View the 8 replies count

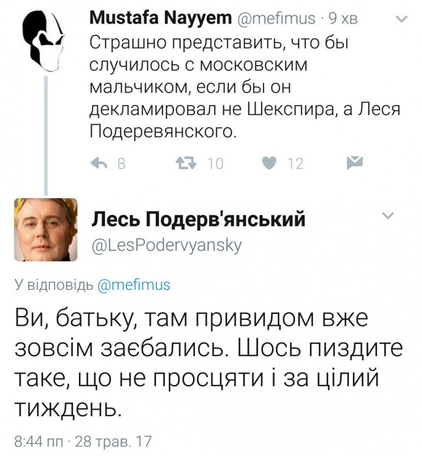tap(121, 164)
